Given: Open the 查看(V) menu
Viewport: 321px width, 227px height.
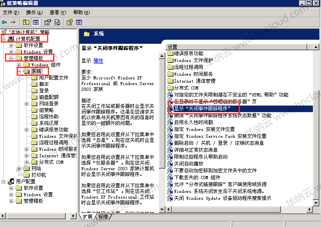Looking at the screenshot, I should pyautogui.click(x=58, y=13).
